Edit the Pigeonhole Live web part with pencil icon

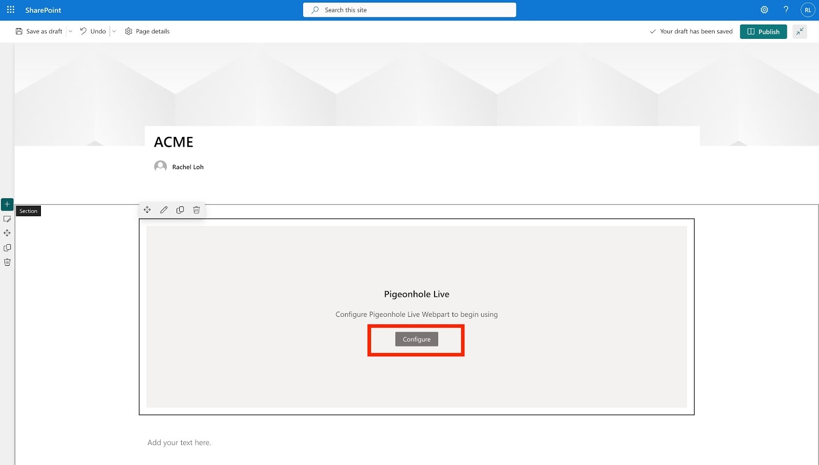click(x=164, y=210)
